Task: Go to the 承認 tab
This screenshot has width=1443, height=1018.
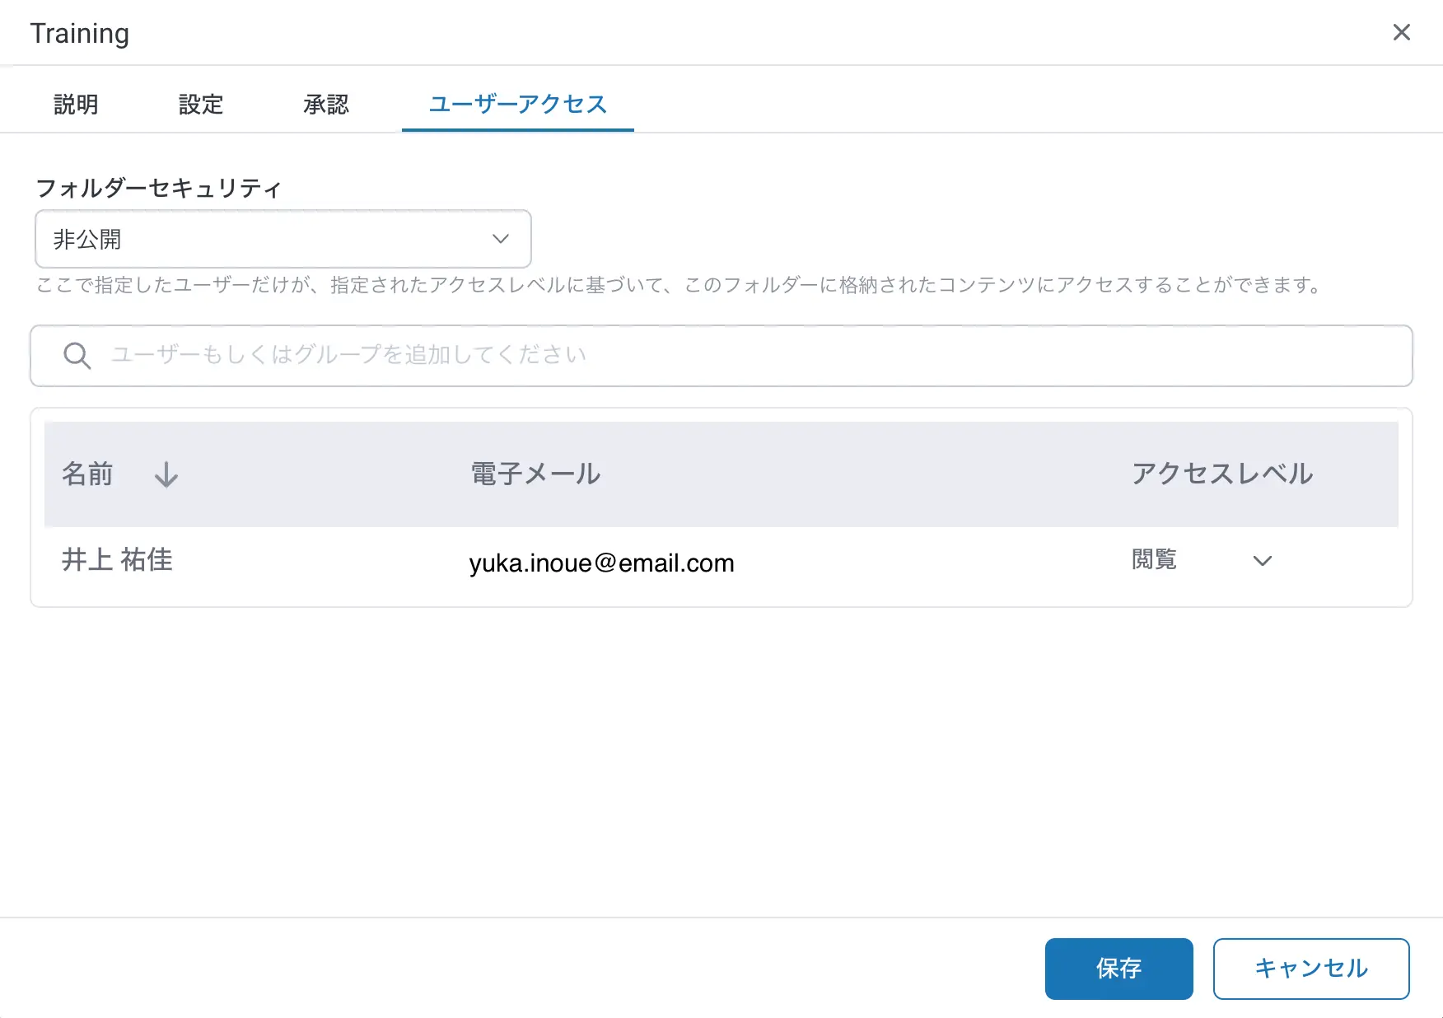Action: [326, 105]
